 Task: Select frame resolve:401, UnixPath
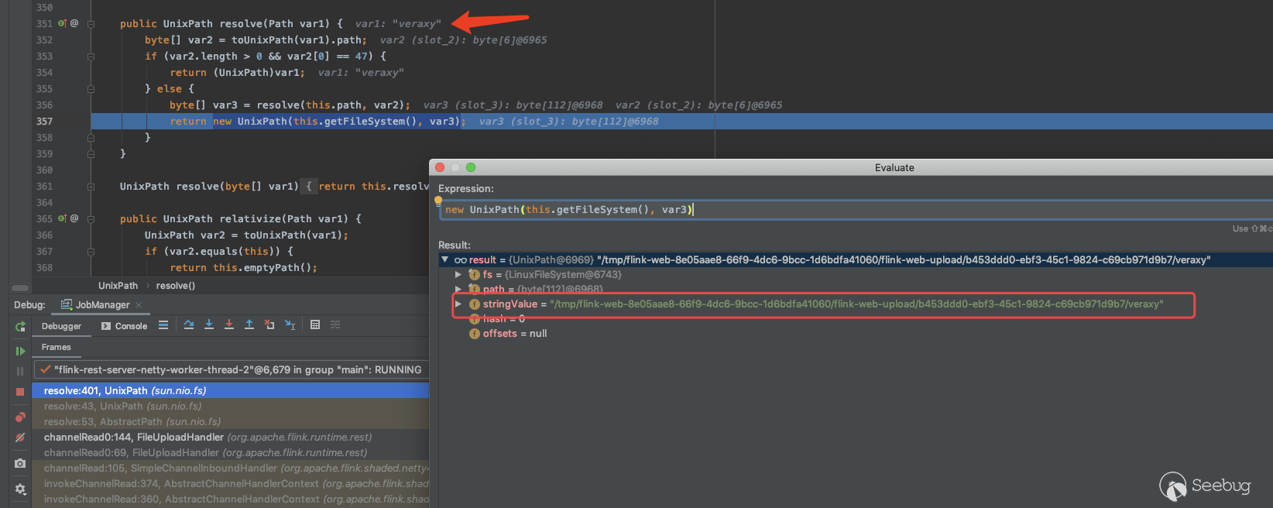(231, 391)
